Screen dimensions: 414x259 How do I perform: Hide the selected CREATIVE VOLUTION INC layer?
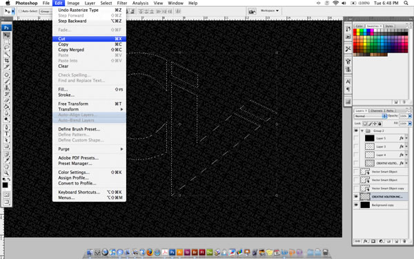click(x=356, y=197)
